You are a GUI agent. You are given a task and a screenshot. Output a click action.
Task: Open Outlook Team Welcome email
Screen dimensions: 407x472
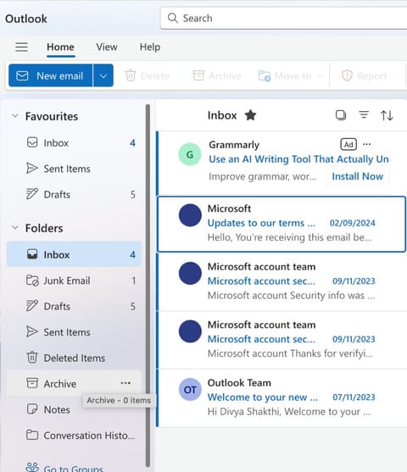tap(282, 397)
